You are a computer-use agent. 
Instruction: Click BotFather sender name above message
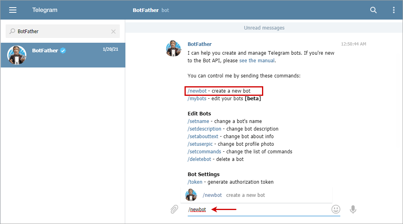(x=199, y=44)
